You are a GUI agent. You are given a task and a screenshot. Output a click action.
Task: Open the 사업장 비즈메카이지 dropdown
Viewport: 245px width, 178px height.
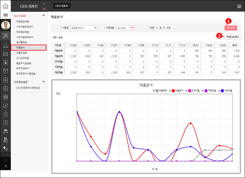(x=83, y=28)
